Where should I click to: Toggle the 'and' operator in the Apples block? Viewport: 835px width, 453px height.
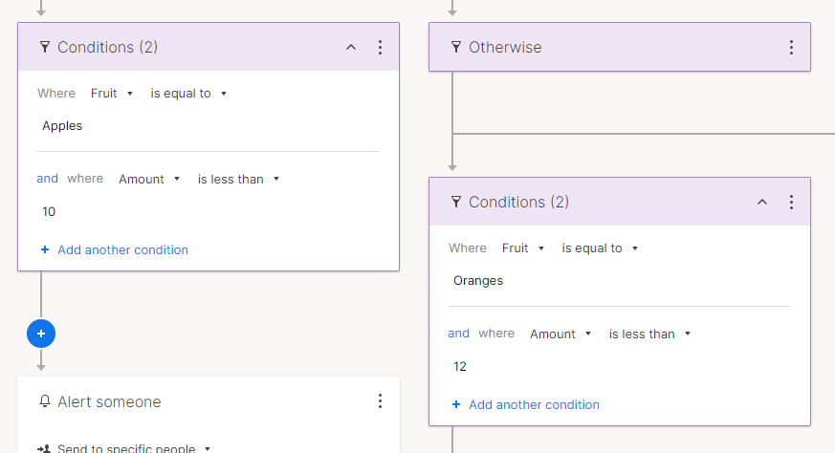48,179
